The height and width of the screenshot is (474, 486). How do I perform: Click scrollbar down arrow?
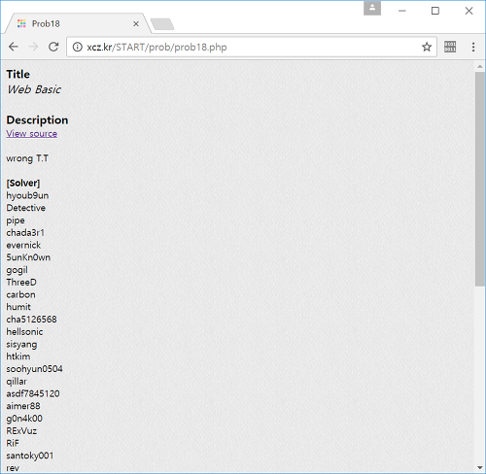point(480,467)
